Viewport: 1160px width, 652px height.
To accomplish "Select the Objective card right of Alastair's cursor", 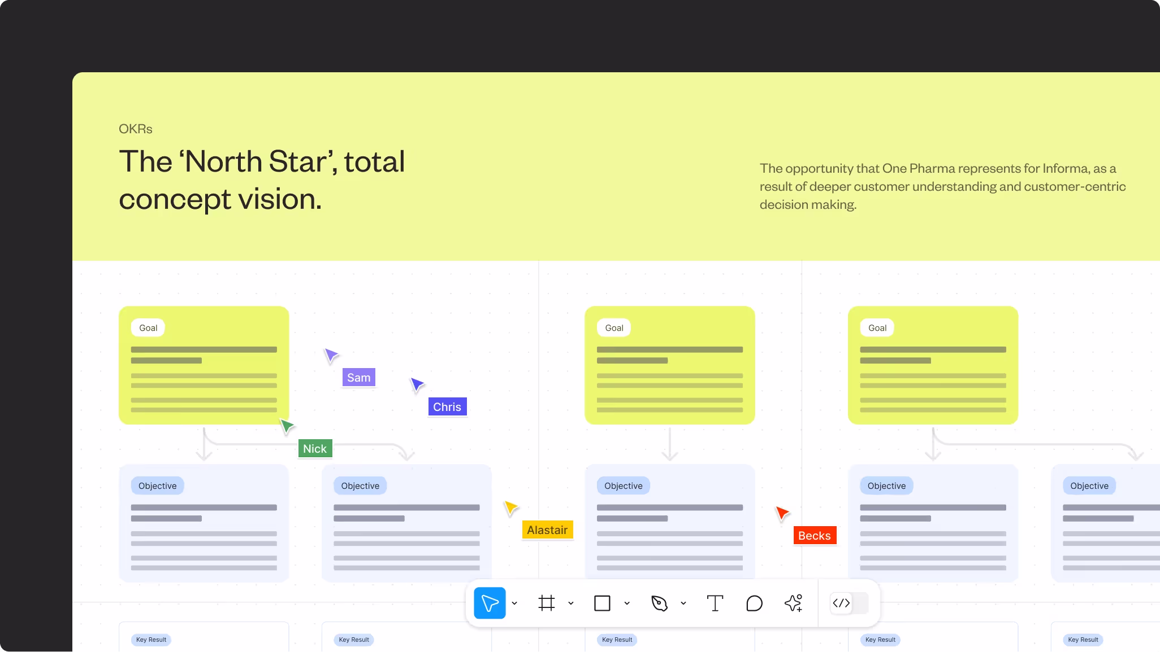I will (x=670, y=523).
